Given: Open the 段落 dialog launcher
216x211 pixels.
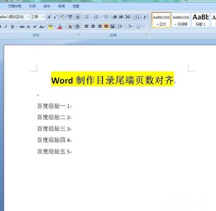Looking at the screenshot, I should (x=146, y=35).
